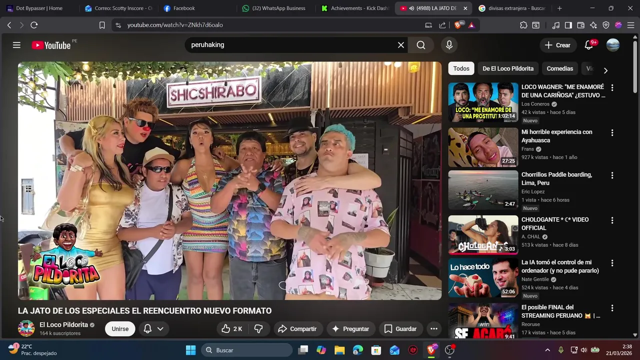
Task: Select the Comedias filter chip
Action: click(560, 68)
